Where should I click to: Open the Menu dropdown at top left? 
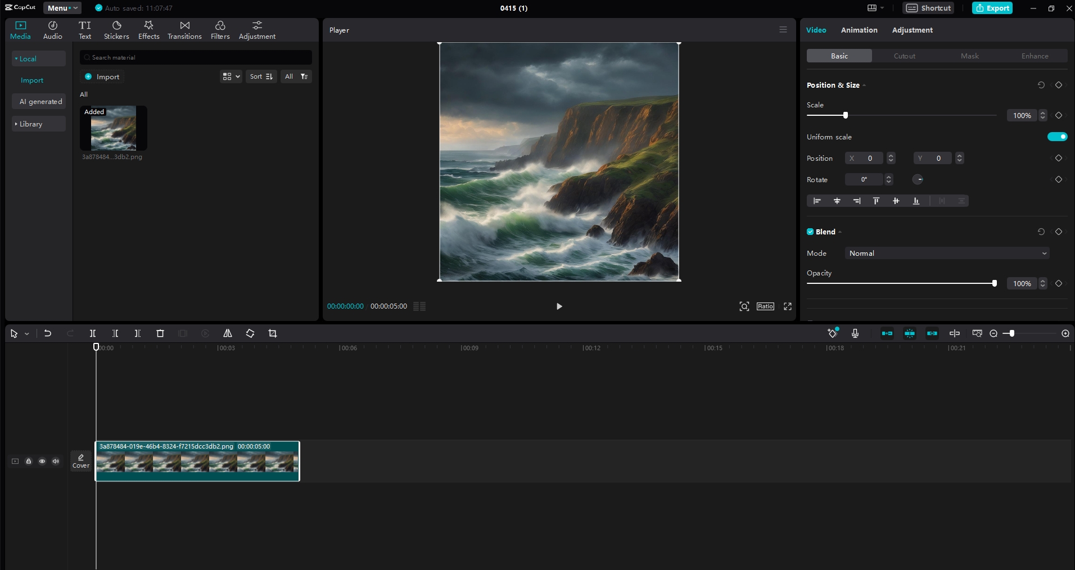tap(61, 8)
